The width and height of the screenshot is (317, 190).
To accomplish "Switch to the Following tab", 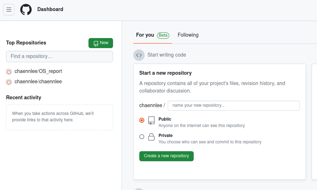I will (x=188, y=35).
